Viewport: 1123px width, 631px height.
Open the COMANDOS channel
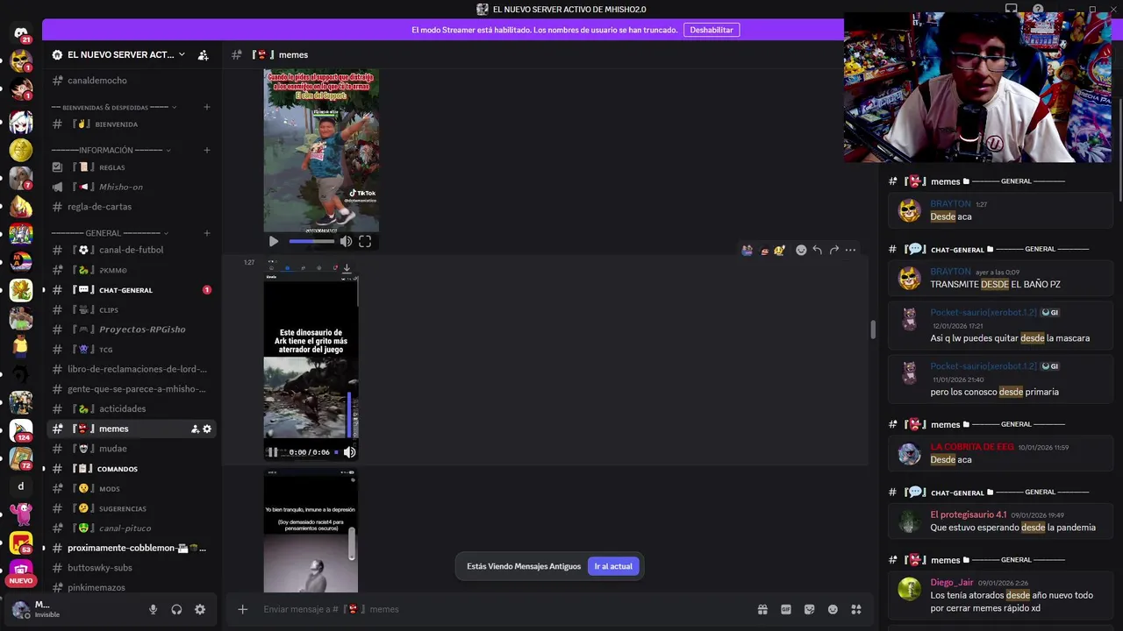coord(131,469)
